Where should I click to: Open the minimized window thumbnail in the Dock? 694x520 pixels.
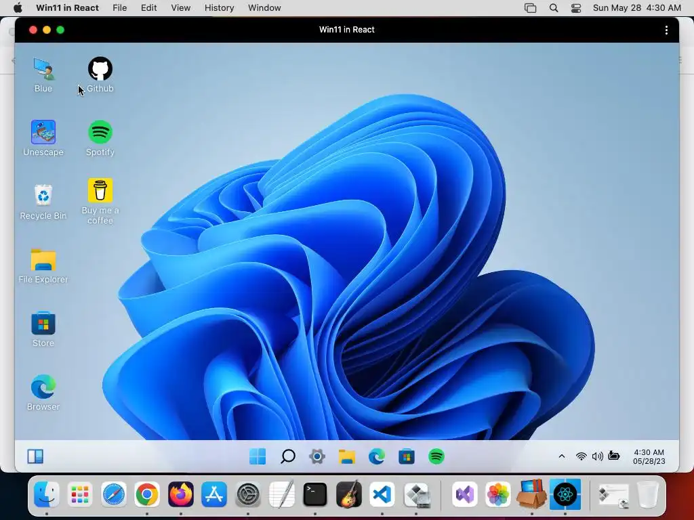614,495
